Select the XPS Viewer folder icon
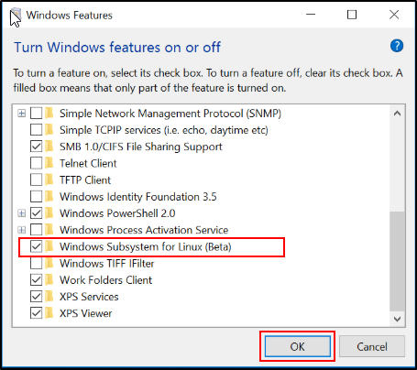The image size is (417, 370). (x=49, y=313)
